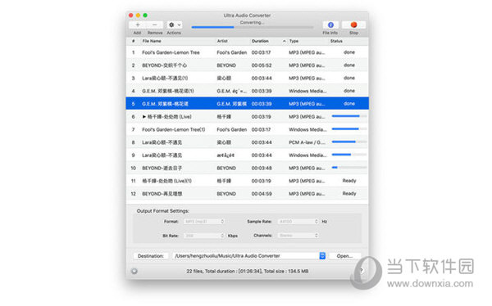Image resolution: width=492 pixels, height=306 pixels.
Task: Open the Format dropdown
Action: (204, 222)
